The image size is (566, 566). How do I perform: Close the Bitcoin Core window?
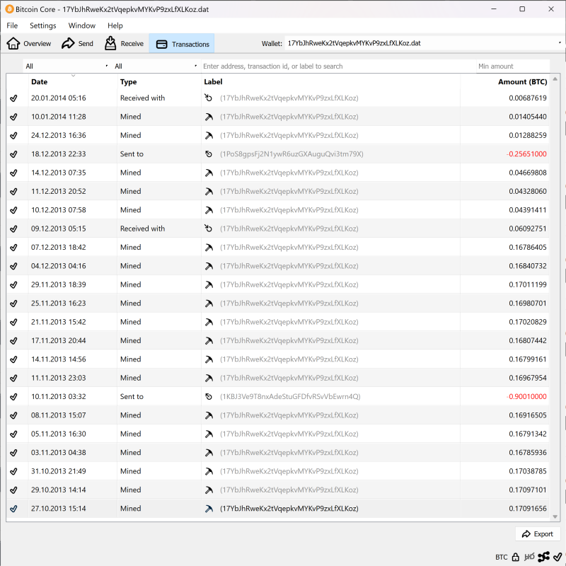(551, 9)
